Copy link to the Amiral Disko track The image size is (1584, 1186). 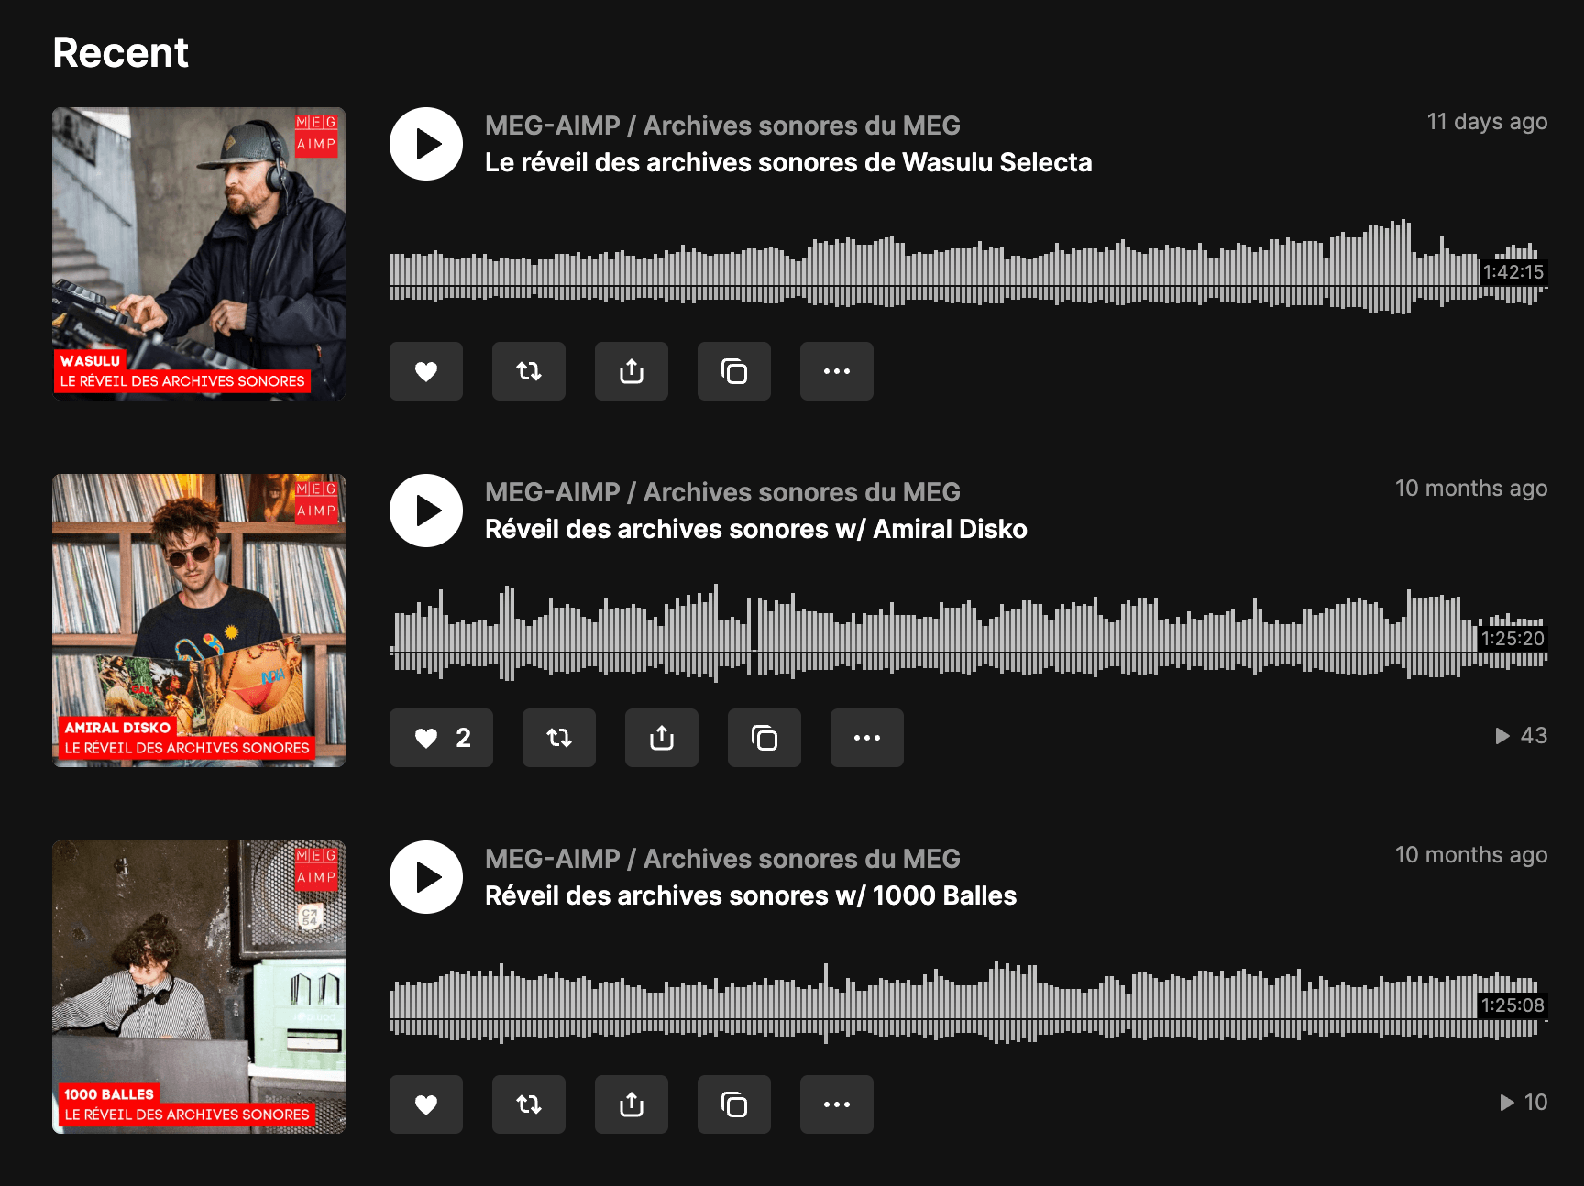pos(764,738)
